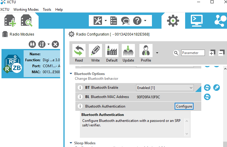Click the module list view icon
227x147 pixels.
32,44
